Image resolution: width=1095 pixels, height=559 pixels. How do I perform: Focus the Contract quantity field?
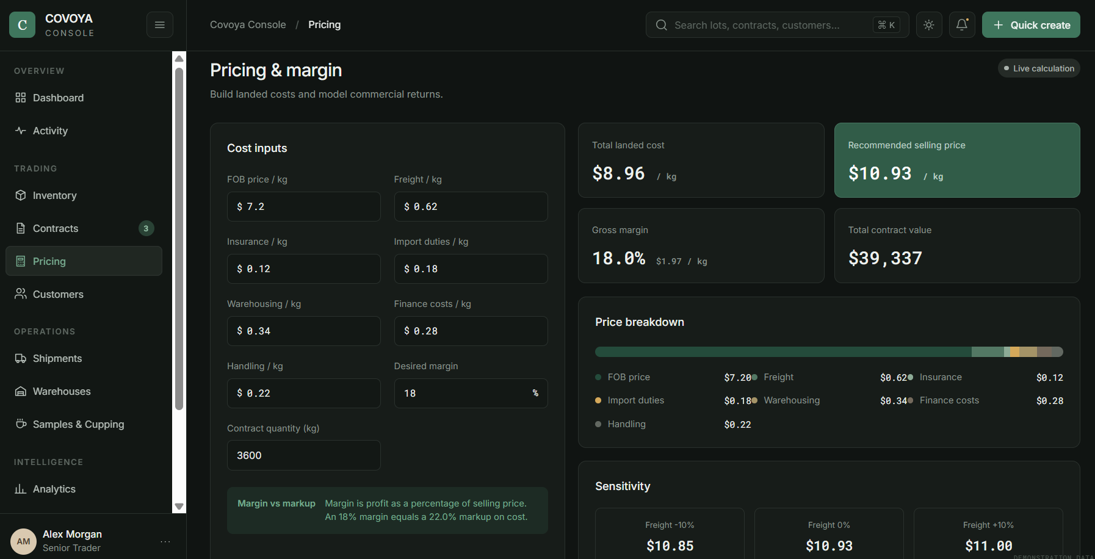click(304, 455)
